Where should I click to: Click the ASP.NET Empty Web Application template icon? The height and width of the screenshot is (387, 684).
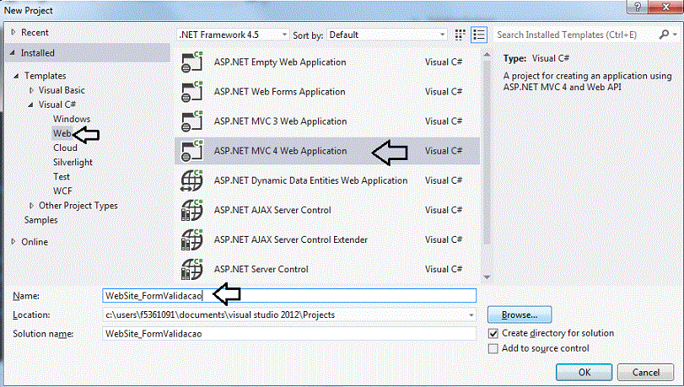click(192, 62)
